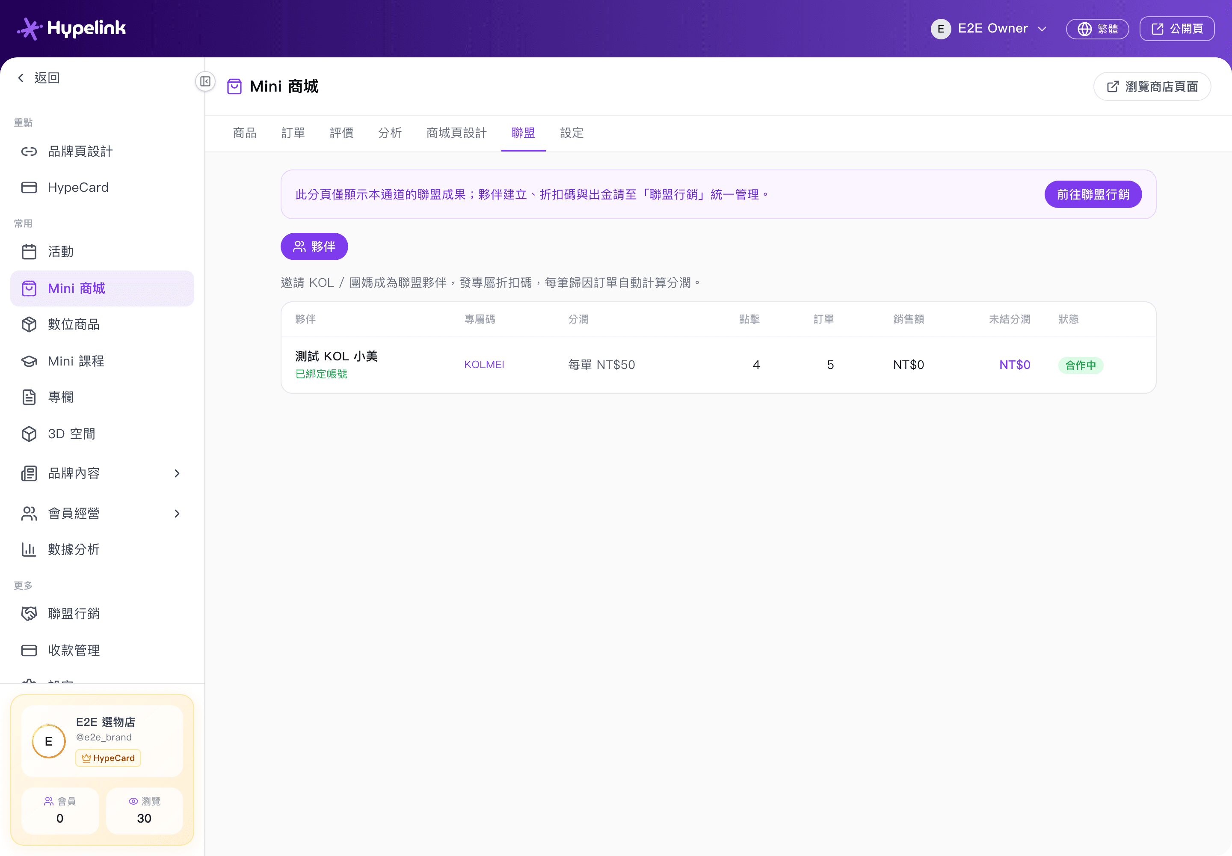Image resolution: width=1232 pixels, height=856 pixels.
Task: Click the Hypelink logo
Action: [x=71, y=28]
